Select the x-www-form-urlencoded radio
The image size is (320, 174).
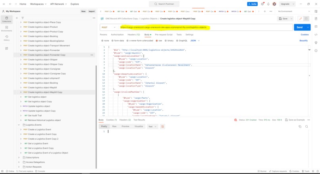pos(127,40)
